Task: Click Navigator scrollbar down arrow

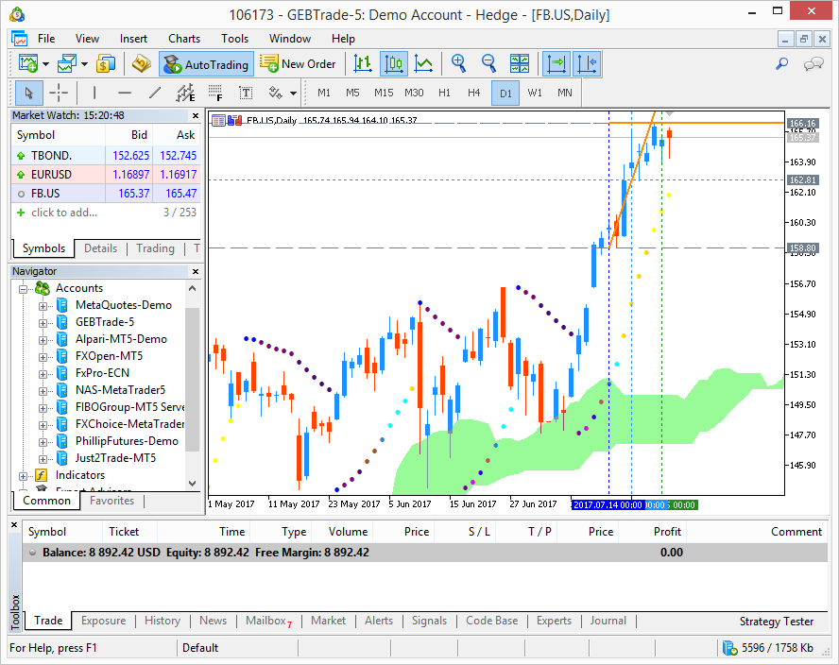Action: pos(193,483)
